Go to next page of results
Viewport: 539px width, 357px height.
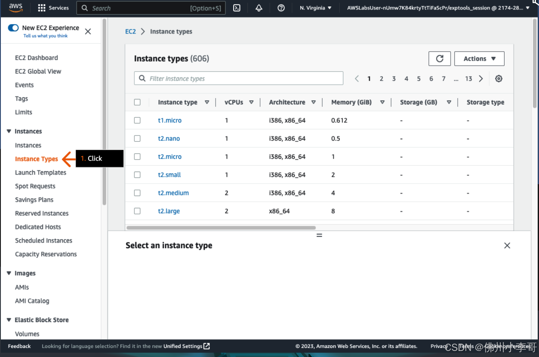coord(481,79)
